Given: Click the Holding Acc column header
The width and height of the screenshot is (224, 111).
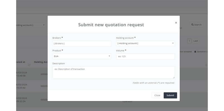Looking at the screenshot, I should (x=41, y=62).
